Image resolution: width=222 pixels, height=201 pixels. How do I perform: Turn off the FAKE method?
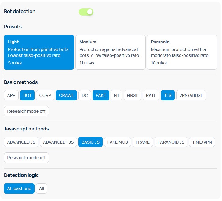pos(101,95)
